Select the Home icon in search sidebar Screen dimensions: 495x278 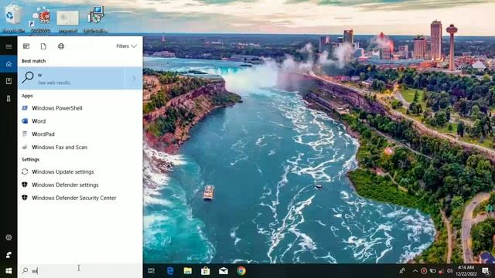tap(9, 64)
